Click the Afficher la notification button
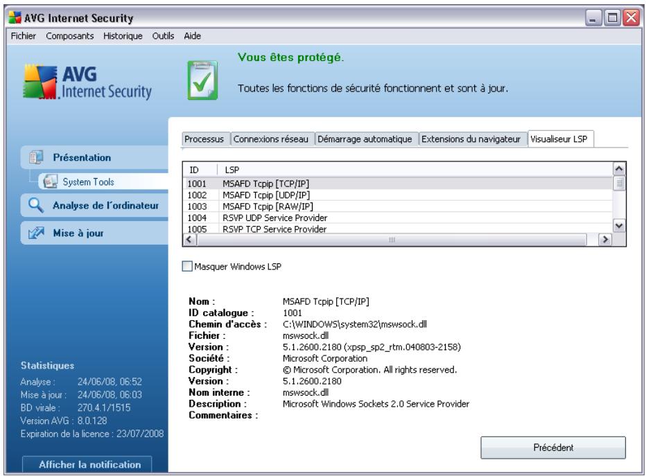The width and height of the screenshot is (646, 476). pos(87,464)
